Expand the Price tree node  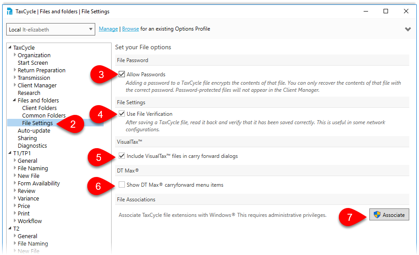pos(15,205)
